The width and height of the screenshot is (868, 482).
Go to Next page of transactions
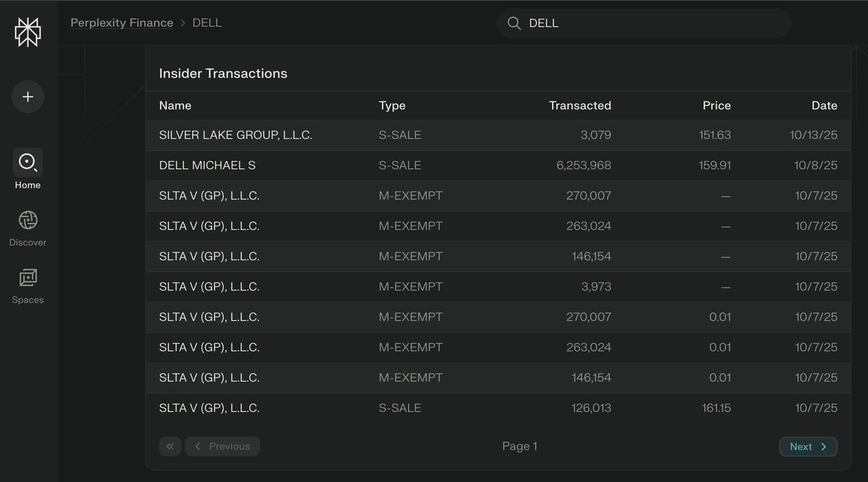point(808,447)
